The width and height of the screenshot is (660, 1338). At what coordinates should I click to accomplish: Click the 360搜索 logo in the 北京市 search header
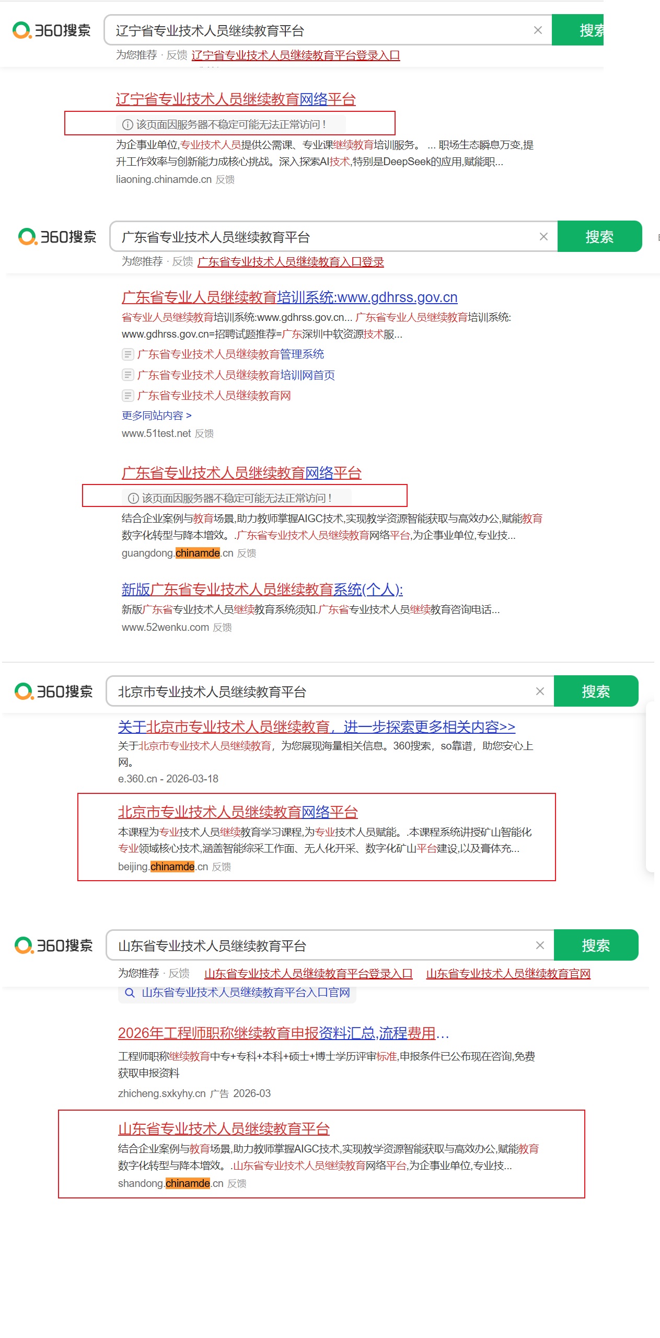(53, 691)
